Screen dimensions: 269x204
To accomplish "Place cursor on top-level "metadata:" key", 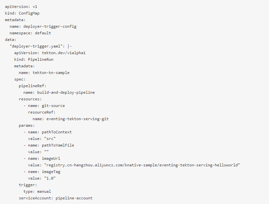I will tap(15, 20).
